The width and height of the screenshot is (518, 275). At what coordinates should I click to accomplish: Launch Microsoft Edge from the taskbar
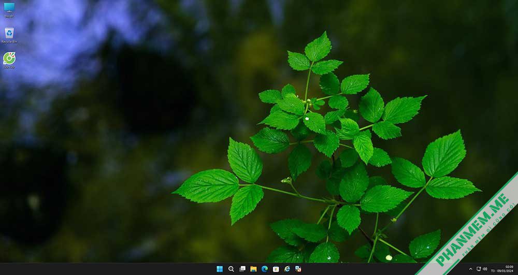(265, 269)
